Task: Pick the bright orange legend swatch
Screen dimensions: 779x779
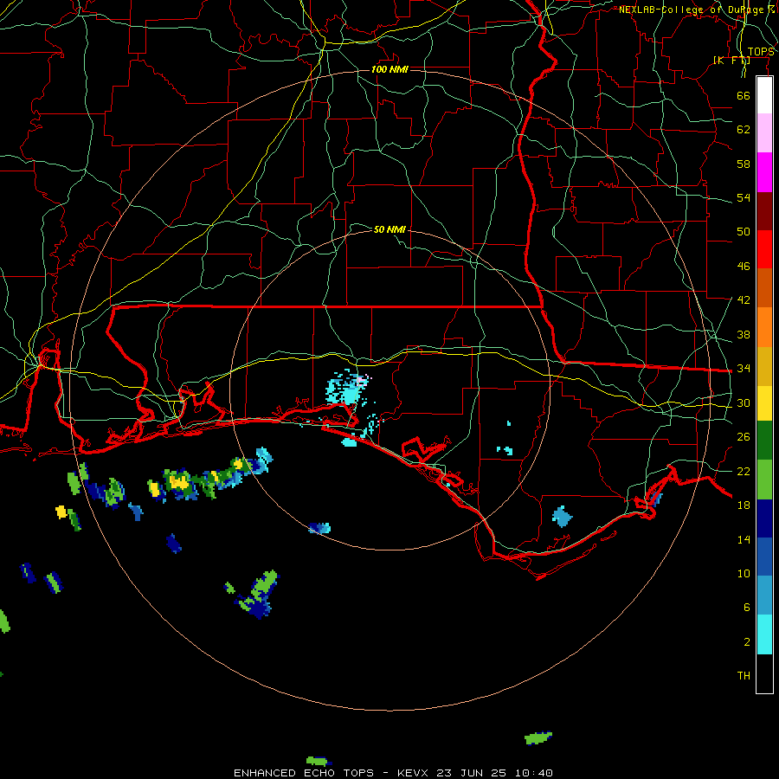Action: (x=764, y=327)
